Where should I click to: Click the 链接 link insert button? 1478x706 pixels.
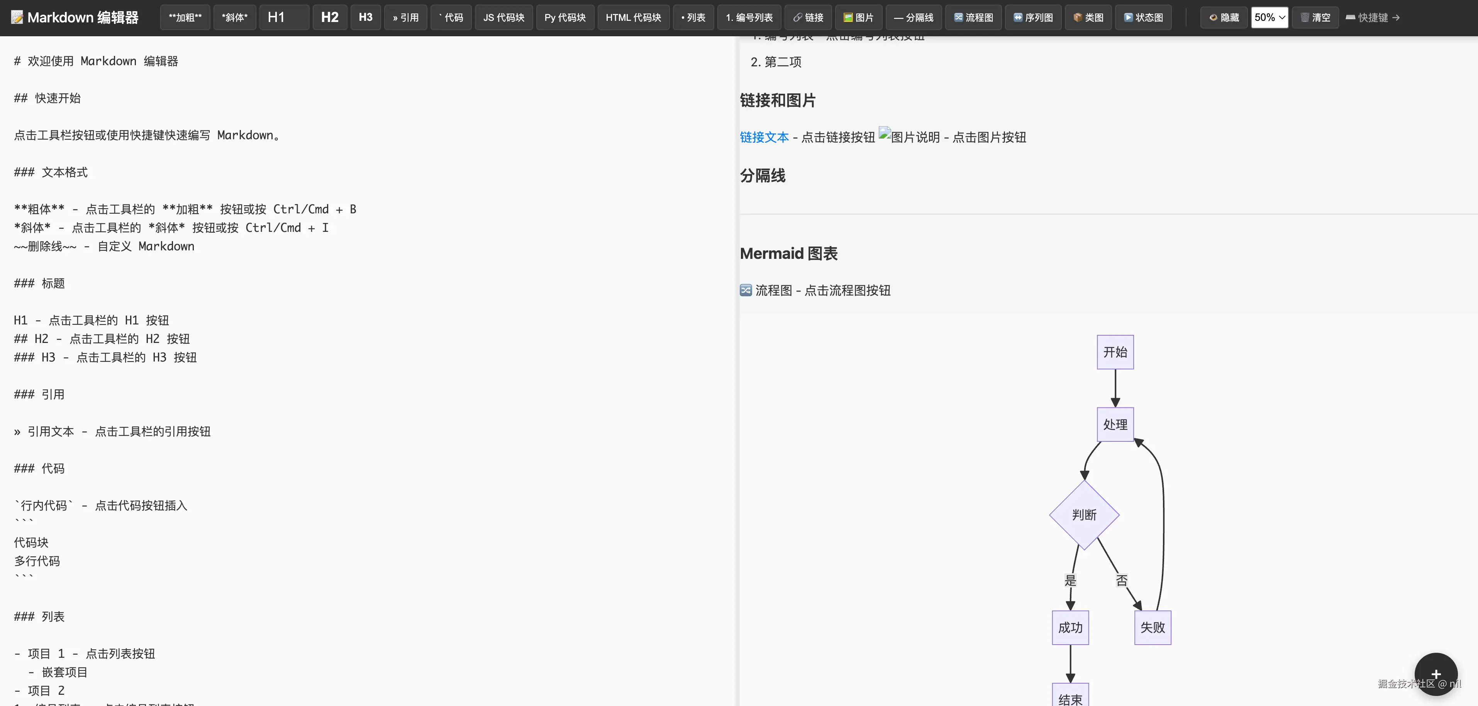808,17
